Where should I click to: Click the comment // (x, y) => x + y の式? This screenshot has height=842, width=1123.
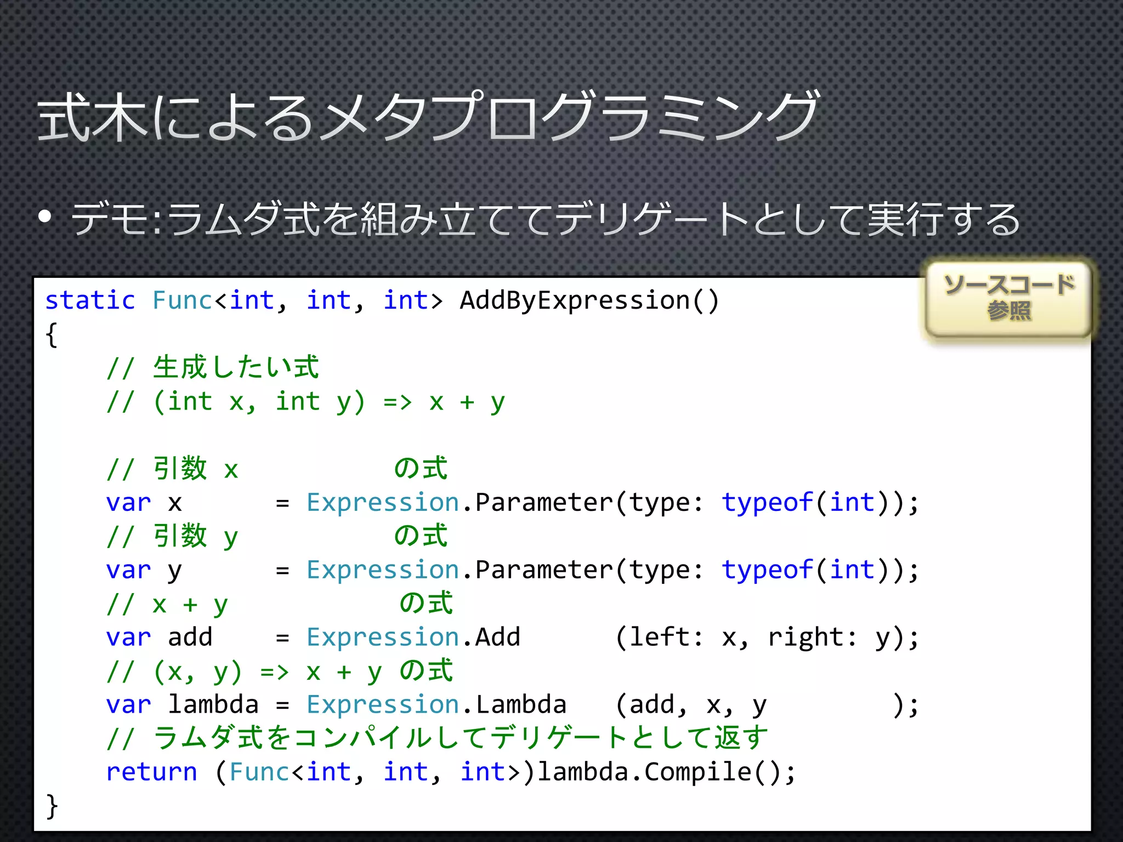point(280,671)
